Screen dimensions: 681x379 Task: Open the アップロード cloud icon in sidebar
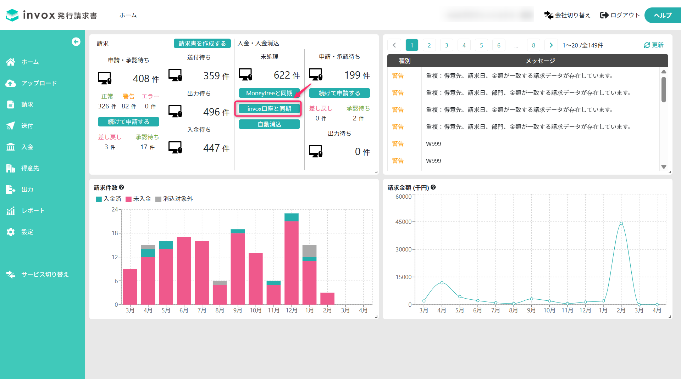pyautogui.click(x=11, y=83)
